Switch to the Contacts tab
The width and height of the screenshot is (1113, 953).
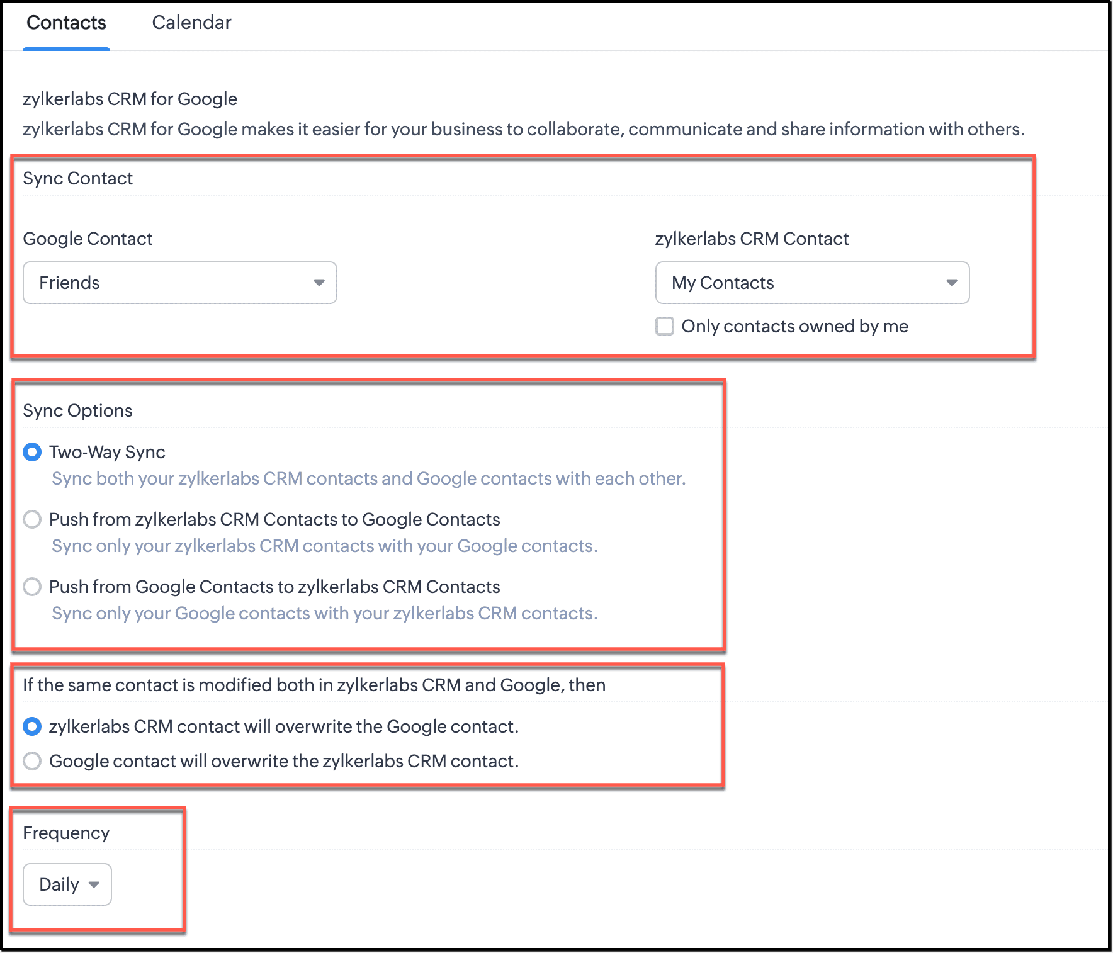tap(66, 23)
